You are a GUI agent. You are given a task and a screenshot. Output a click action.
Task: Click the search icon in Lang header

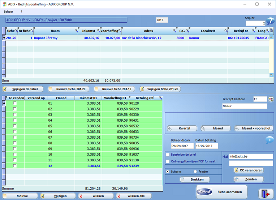(x=267, y=31)
